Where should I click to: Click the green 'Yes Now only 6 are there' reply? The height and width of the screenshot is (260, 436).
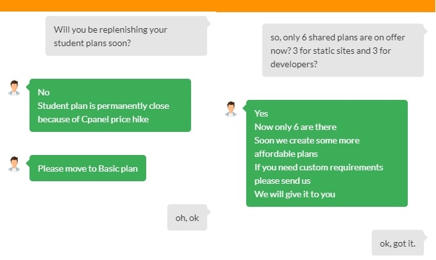pyautogui.click(x=327, y=153)
